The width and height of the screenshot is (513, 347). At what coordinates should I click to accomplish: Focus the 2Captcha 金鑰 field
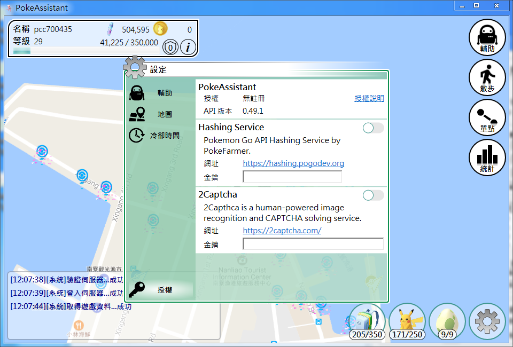pyautogui.click(x=313, y=244)
